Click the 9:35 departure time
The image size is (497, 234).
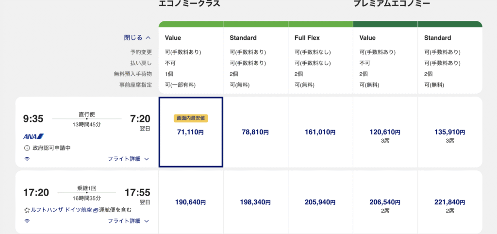pyautogui.click(x=33, y=119)
